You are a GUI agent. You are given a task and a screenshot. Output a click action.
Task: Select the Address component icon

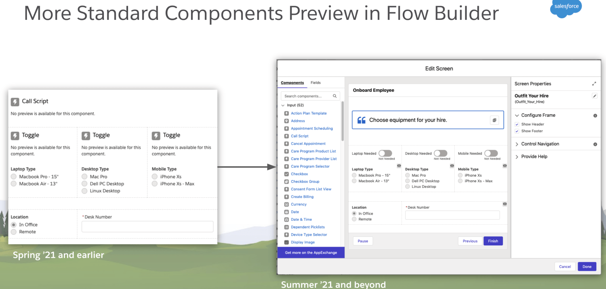286,120
